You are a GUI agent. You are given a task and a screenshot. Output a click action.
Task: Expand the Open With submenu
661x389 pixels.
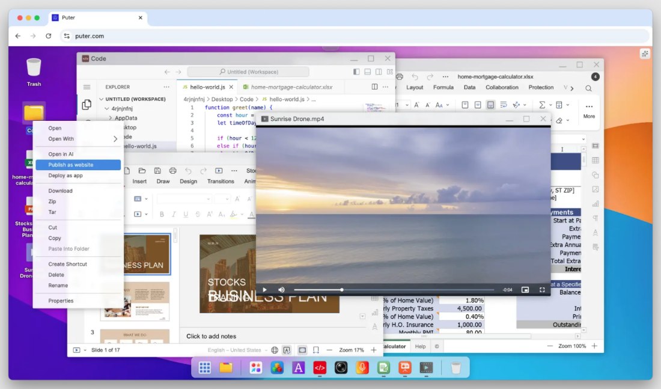point(78,139)
